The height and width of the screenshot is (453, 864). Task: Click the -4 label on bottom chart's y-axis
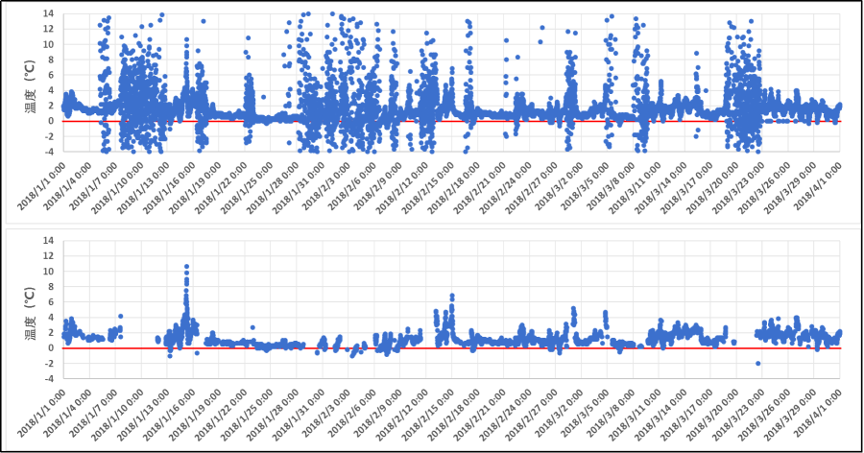pyautogui.click(x=48, y=379)
